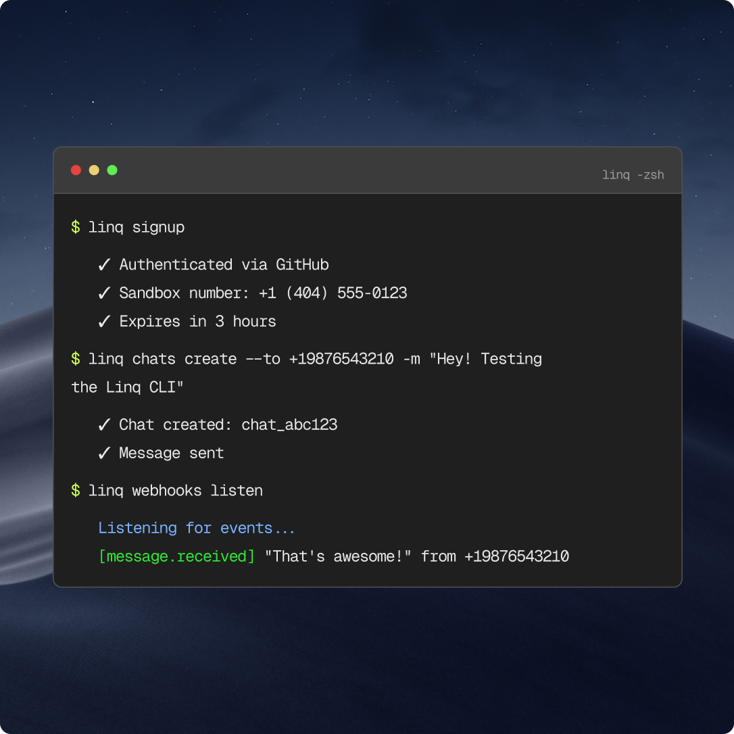Click the checkmark beside Message sent
The width and height of the screenshot is (734, 734).
point(105,453)
